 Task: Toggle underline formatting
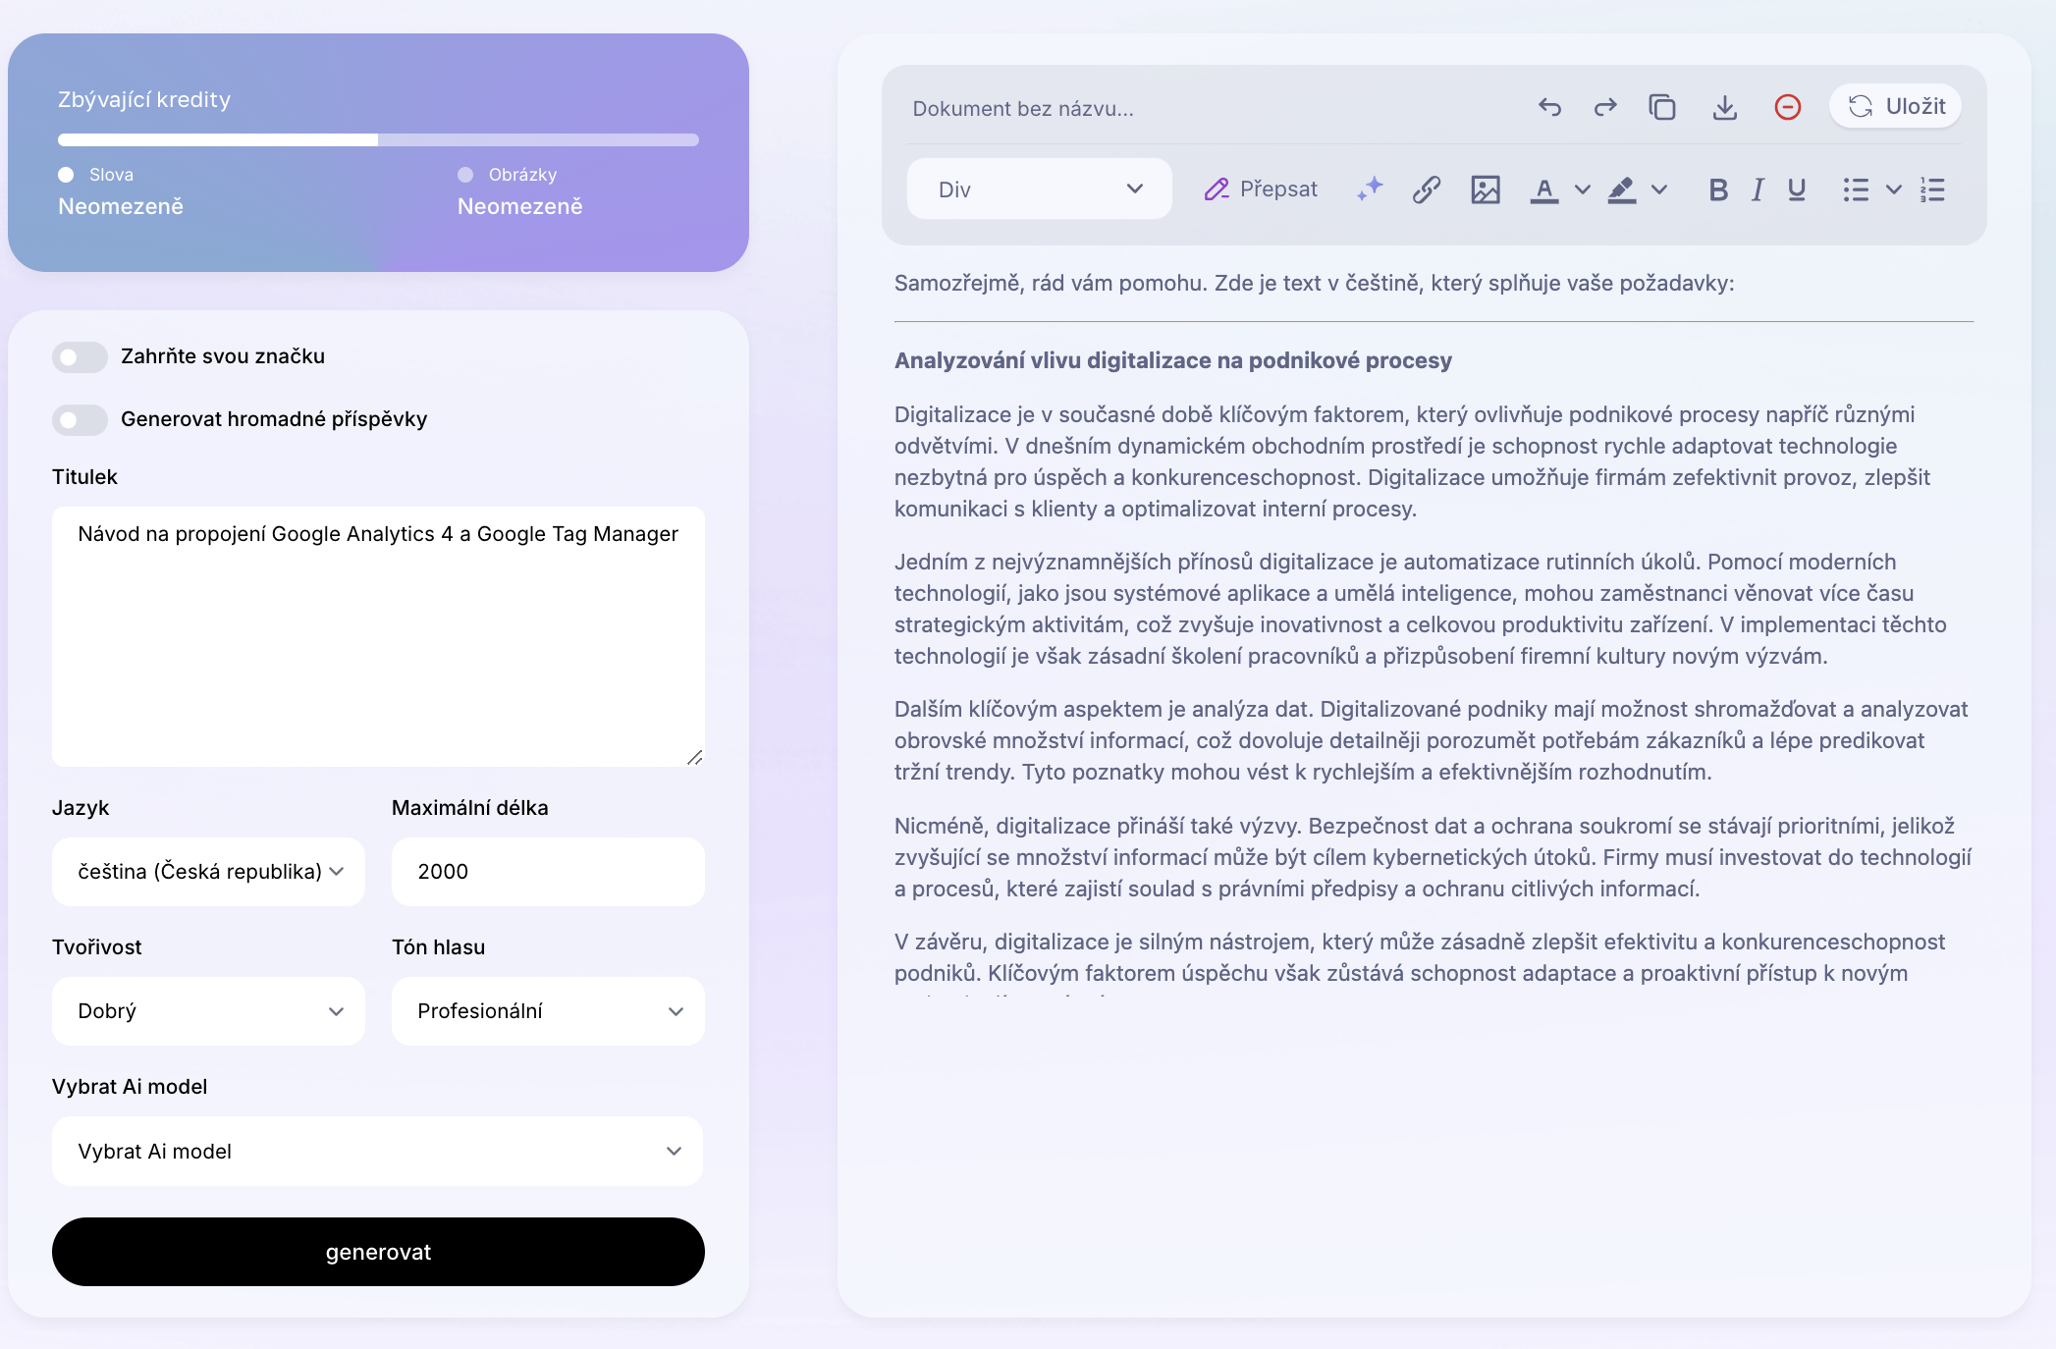[1797, 189]
